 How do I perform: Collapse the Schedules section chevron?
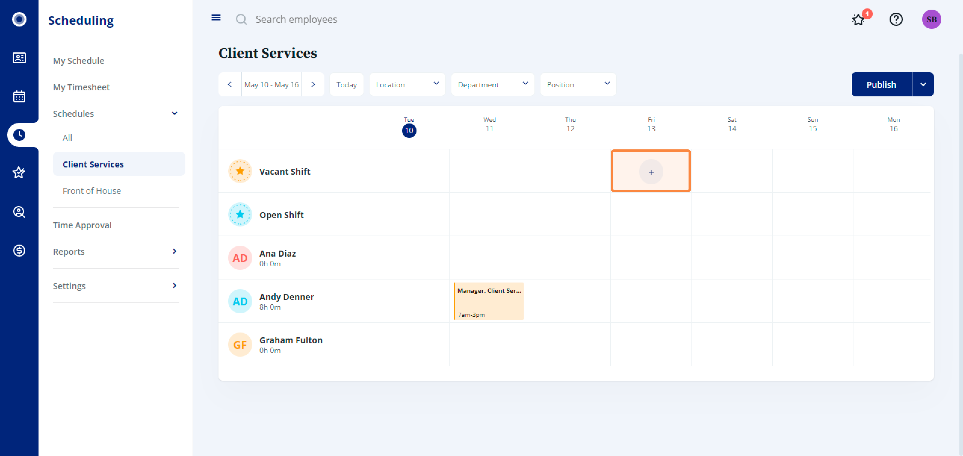coord(175,113)
